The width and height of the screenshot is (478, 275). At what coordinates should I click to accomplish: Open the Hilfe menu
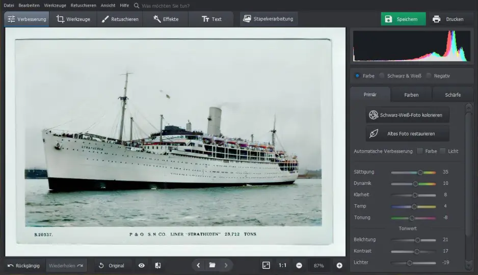click(x=124, y=6)
